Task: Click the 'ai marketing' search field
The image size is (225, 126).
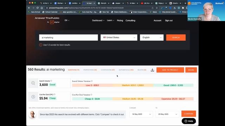Action: pyautogui.click(x=69, y=37)
